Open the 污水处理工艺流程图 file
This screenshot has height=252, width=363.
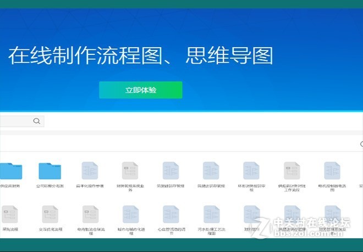pos(211,214)
